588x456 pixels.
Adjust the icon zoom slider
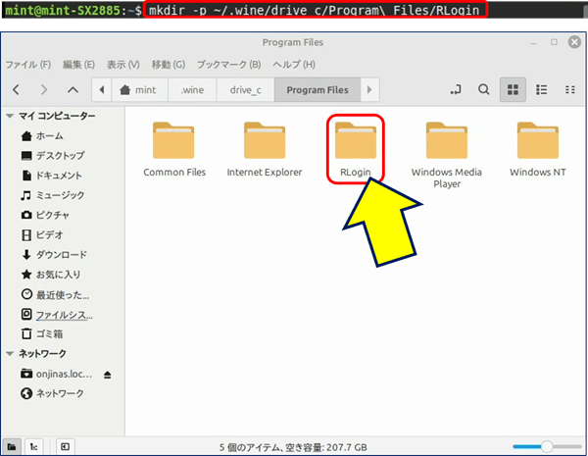click(x=547, y=446)
